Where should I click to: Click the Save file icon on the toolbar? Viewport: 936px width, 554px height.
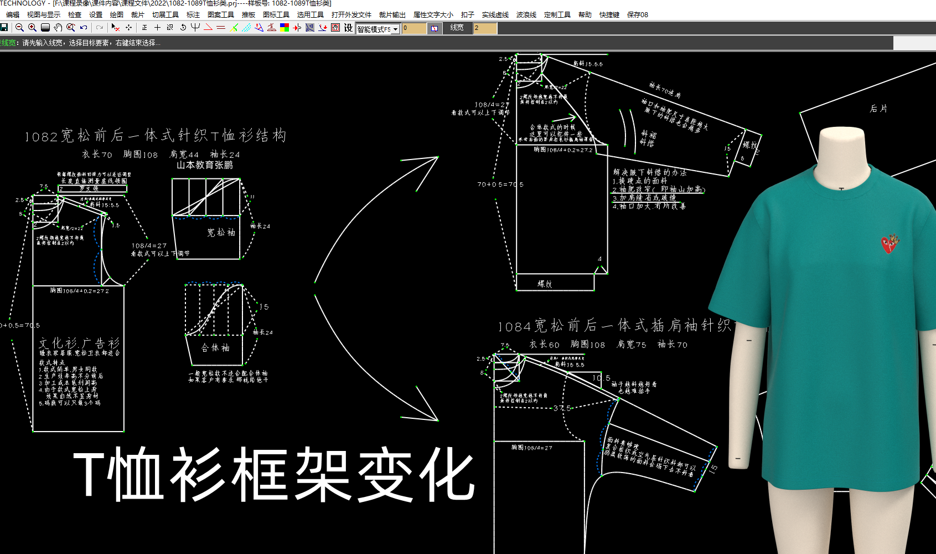[6, 28]
